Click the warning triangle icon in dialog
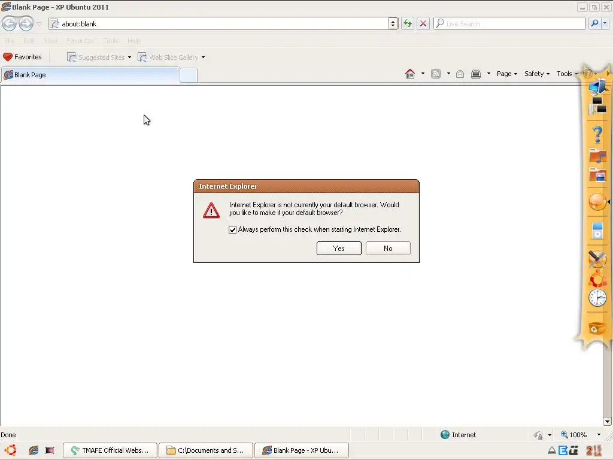This screenshot has height=460, width=613. (211, 210)
